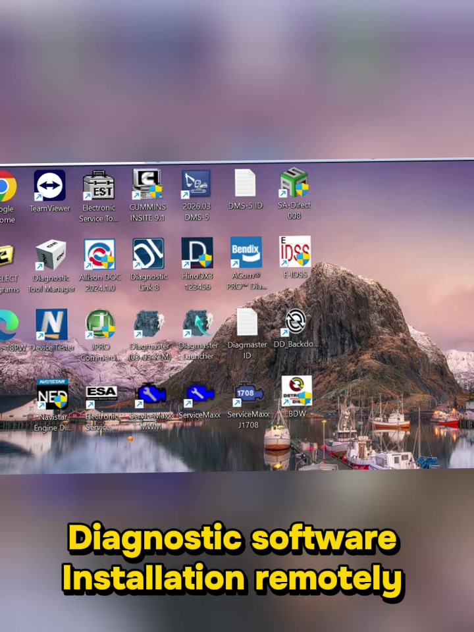Select the CUMMINS INSITE 9.1 icon
Viewport: 474px width, 632px height.
click(147, 184)
